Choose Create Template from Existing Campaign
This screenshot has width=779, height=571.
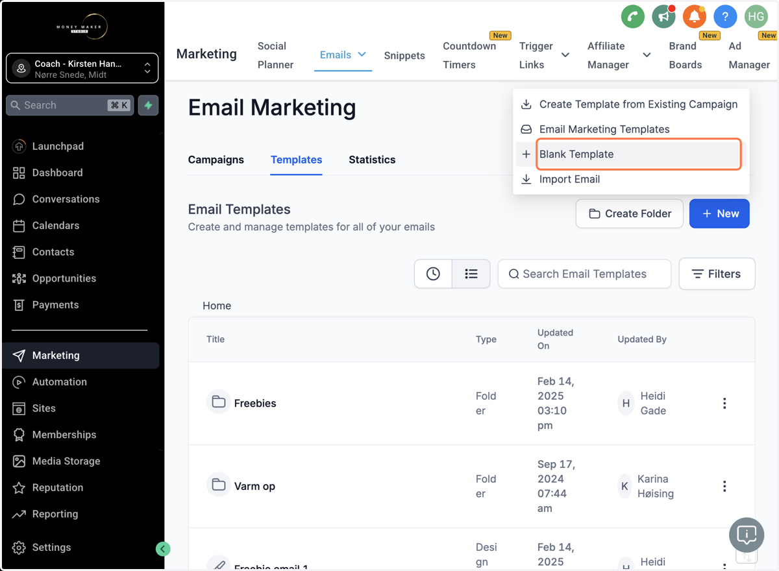tap(631, 104)
